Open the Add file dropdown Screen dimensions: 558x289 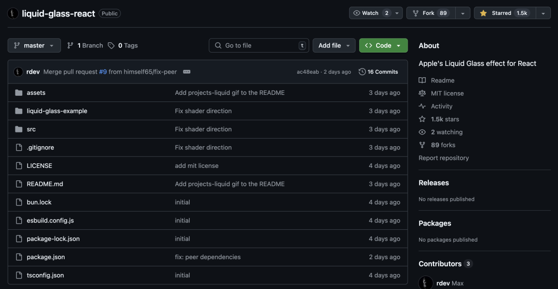(334, 45)
